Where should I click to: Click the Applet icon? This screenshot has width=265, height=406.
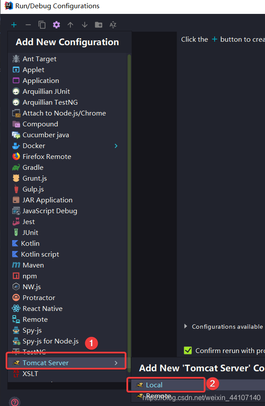pyautogui.click(x=16, y=69)
